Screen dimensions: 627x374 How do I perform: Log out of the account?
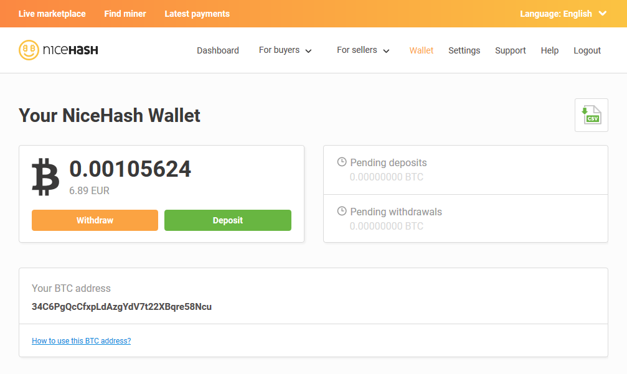pyautogui.click(x=587, y=50)
